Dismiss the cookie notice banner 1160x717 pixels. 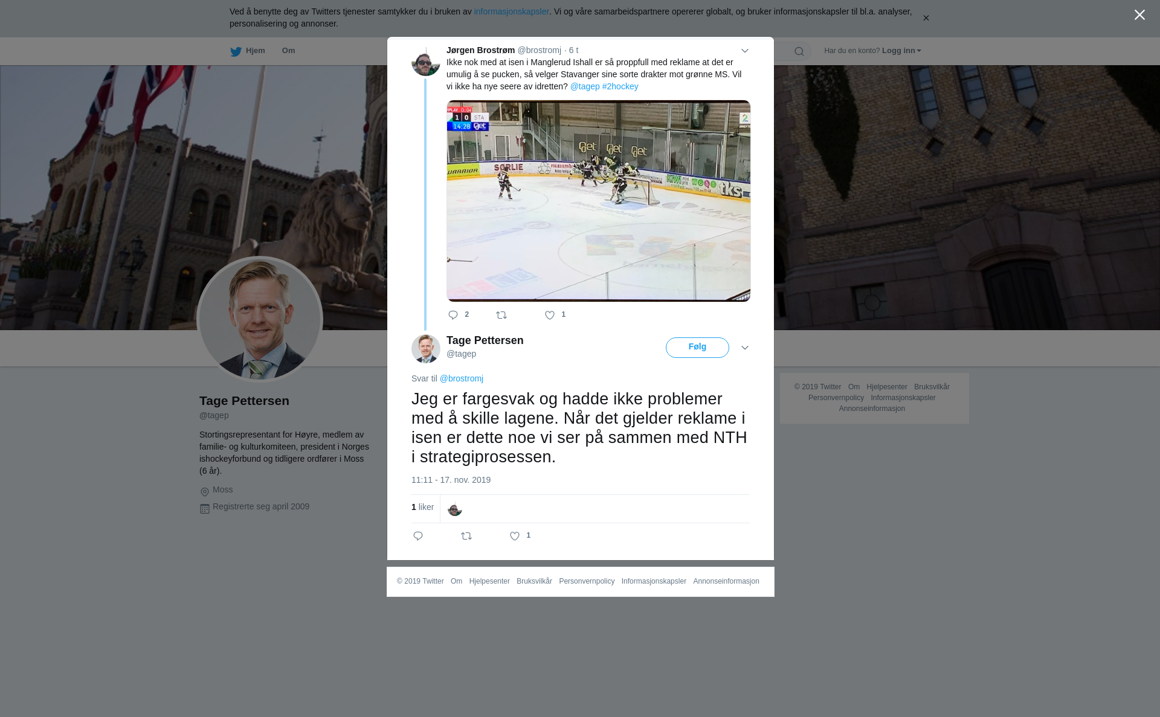[926, 18]
